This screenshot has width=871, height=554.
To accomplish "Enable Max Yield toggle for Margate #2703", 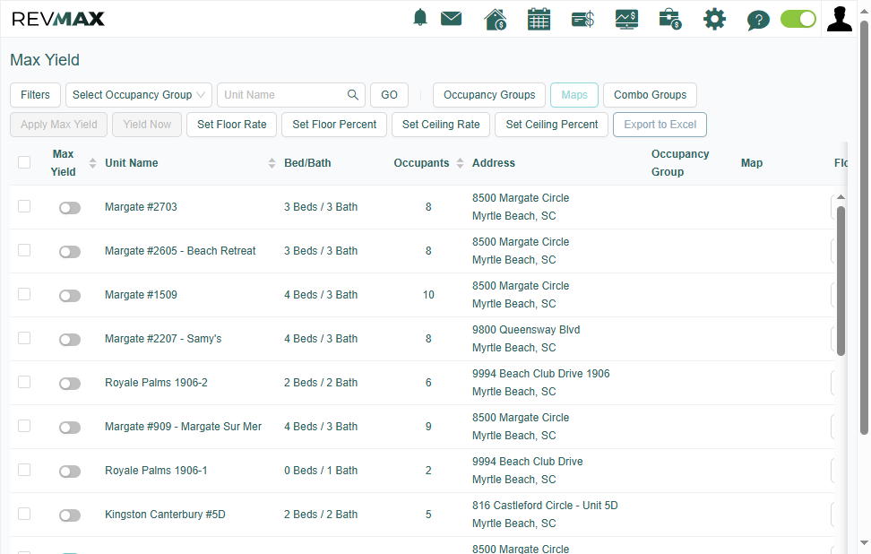I will point(70,208).
